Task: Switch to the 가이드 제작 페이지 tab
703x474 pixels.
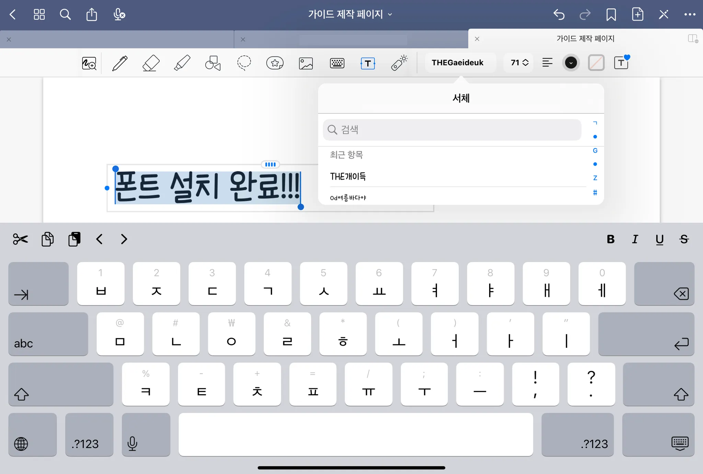Action: coord(585,38)
